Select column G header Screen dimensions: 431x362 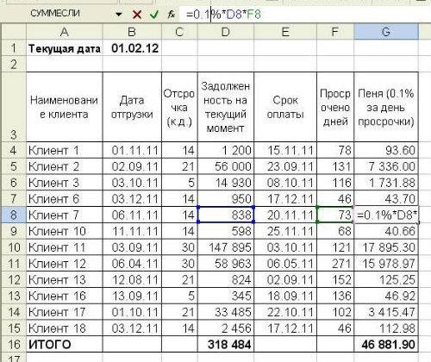coord(386,32)
